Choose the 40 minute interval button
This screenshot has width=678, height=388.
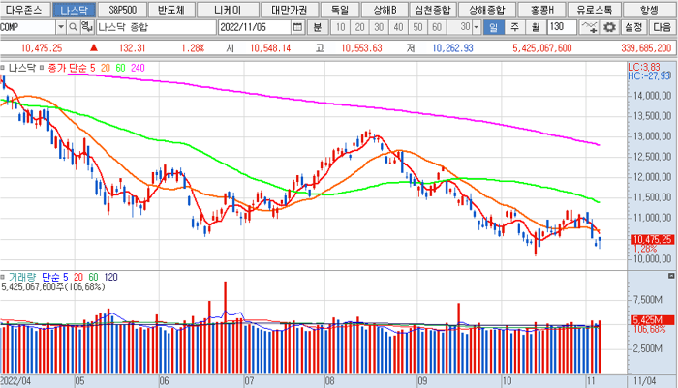tap(398, 27)
